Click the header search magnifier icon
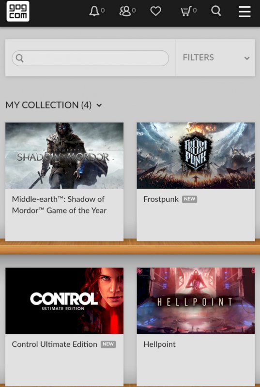 [x=216, y=11]
